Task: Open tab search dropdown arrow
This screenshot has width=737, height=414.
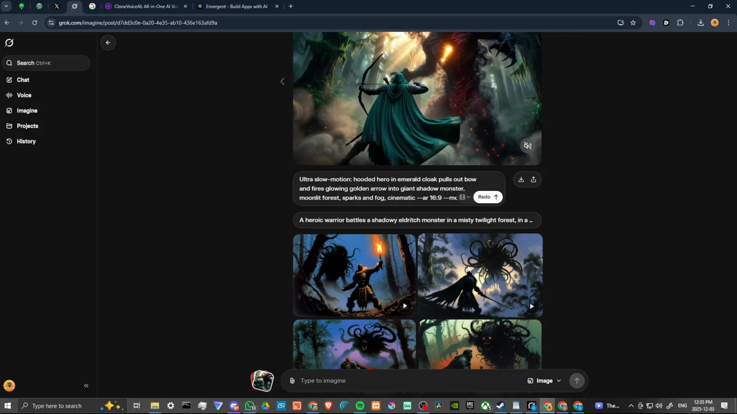Action: click(x=6, y=6)
